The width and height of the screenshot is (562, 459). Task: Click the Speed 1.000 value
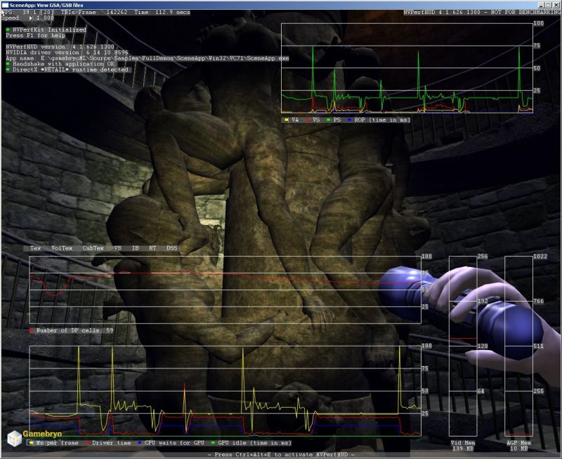click(45, 18)
